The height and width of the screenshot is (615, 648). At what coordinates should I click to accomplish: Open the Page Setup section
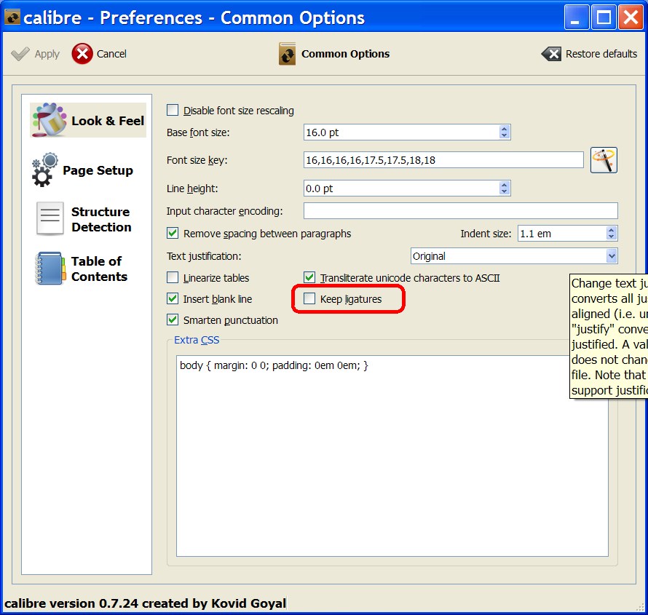(83, 170)
